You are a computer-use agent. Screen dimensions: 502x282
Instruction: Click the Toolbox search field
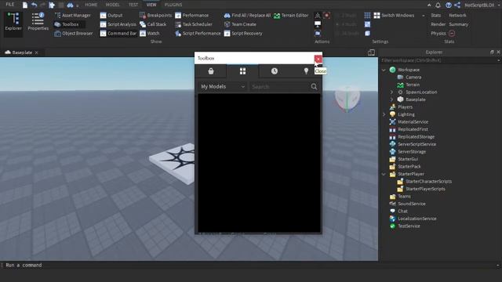279,87
